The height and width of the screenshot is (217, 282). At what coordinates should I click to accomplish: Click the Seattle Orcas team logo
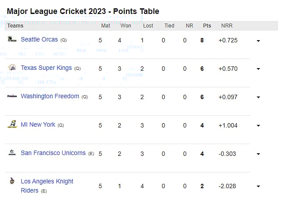(x=12, y=39)
